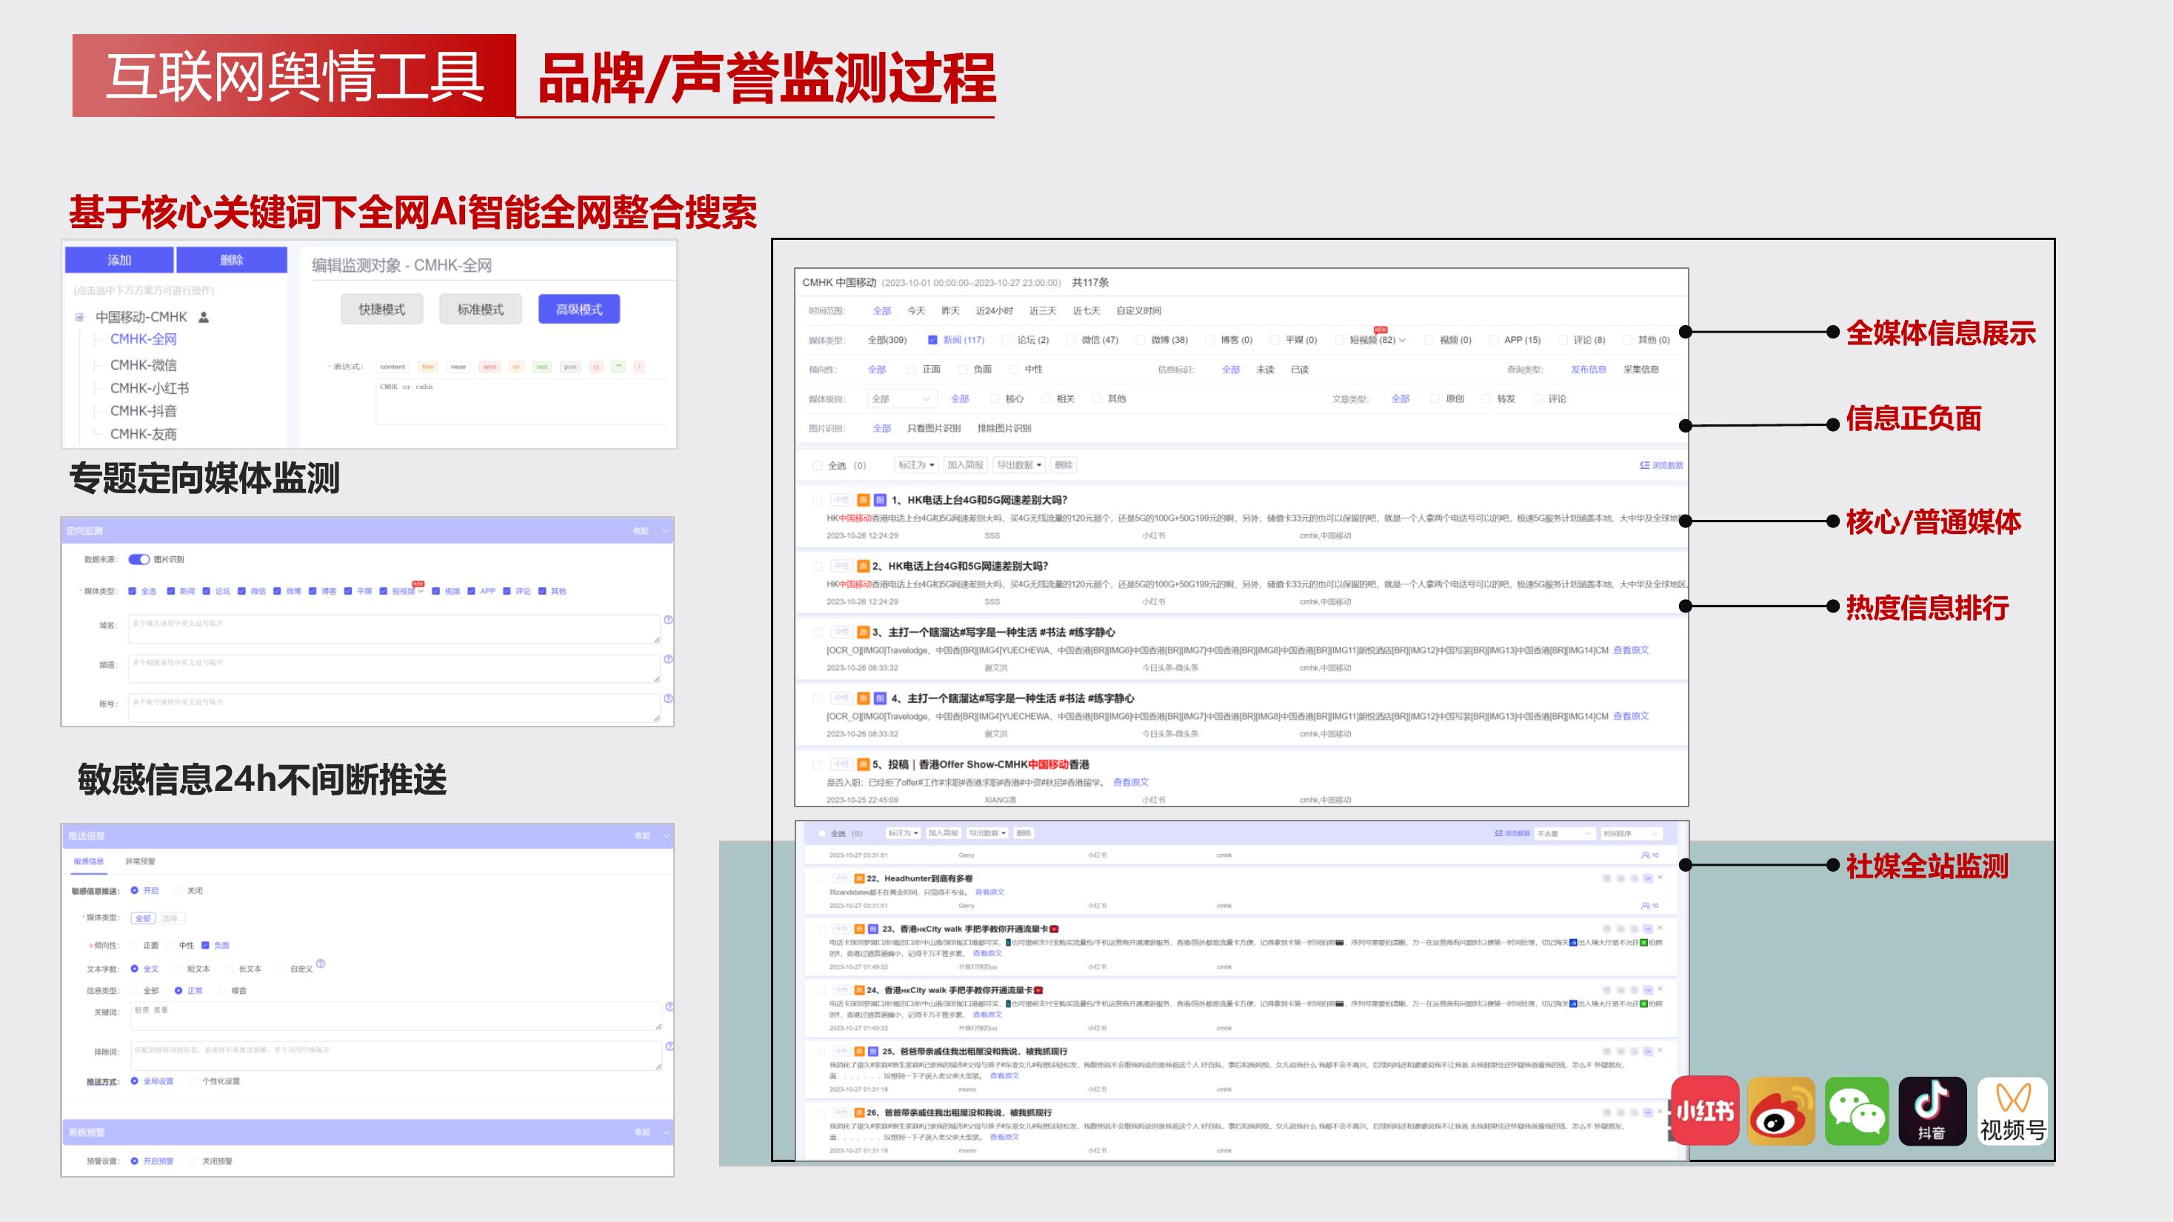Click the 小红书 app icon
2173x1222 pixels.
pos(1705,1110)
